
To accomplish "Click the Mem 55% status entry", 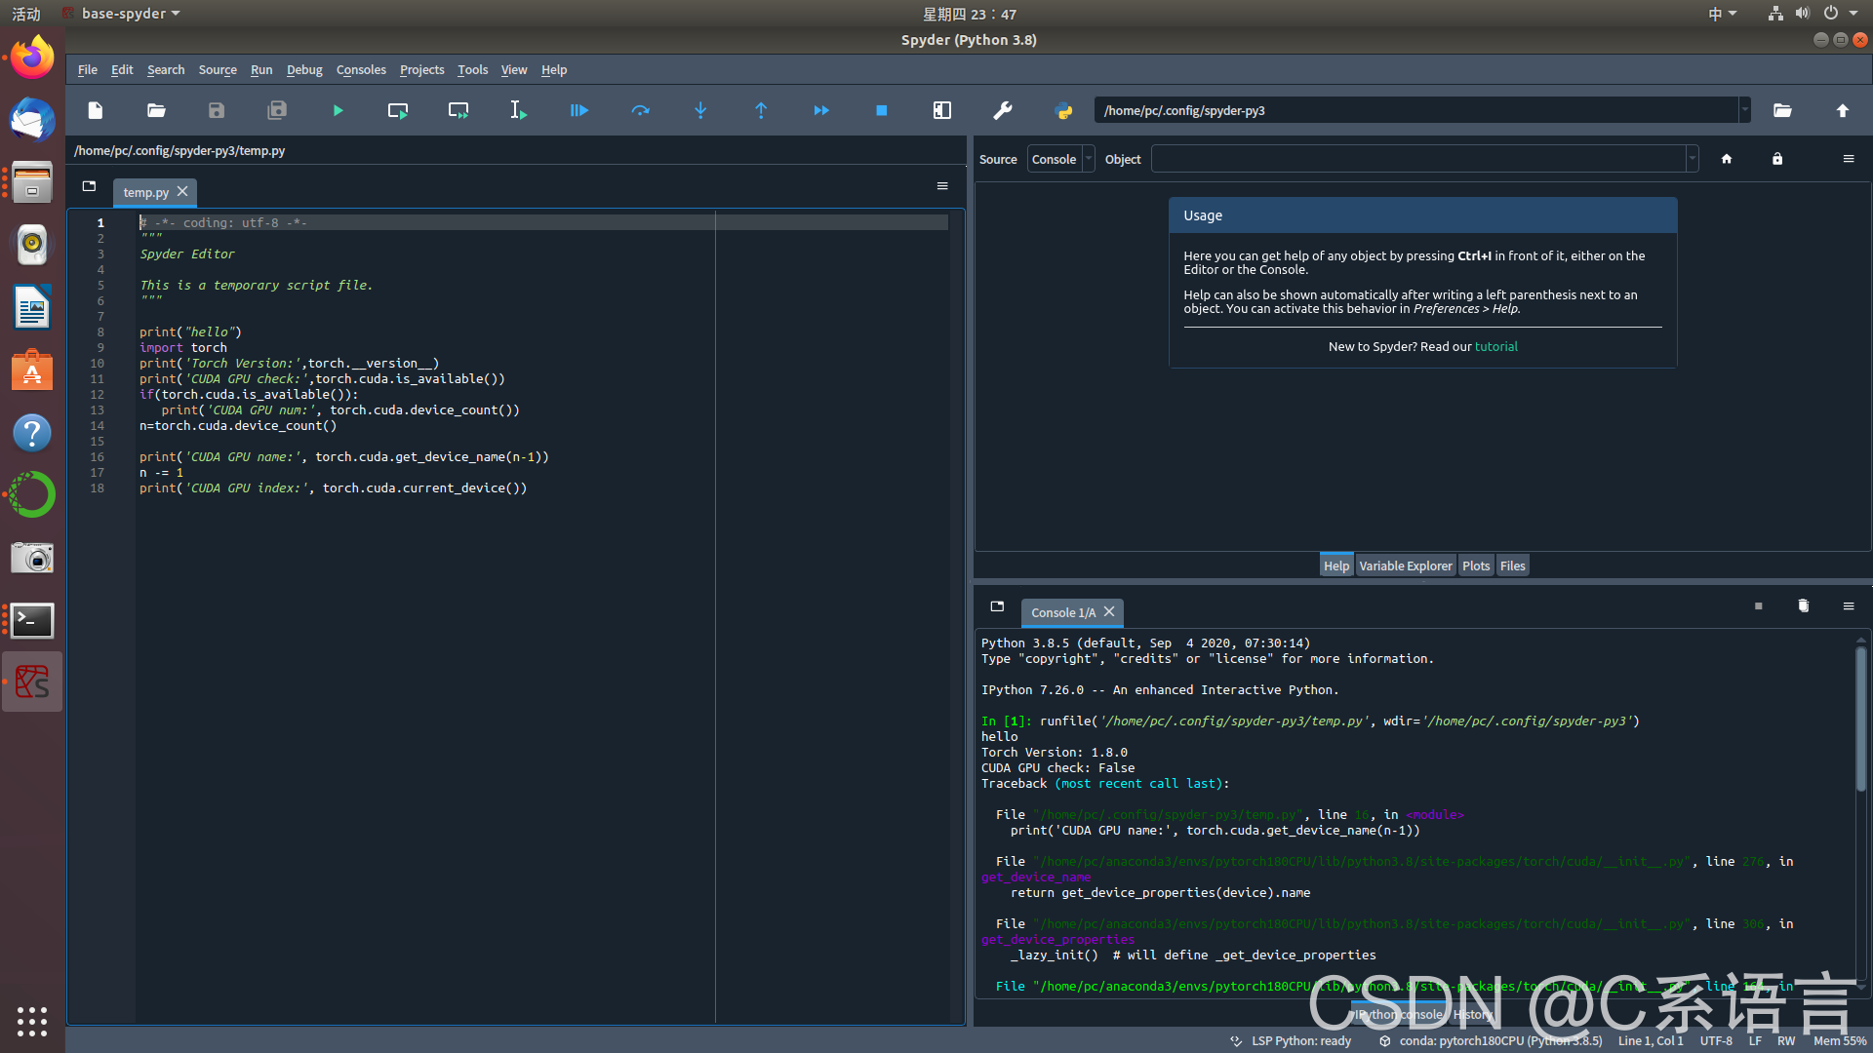I will click(x=1839, y=1041).
